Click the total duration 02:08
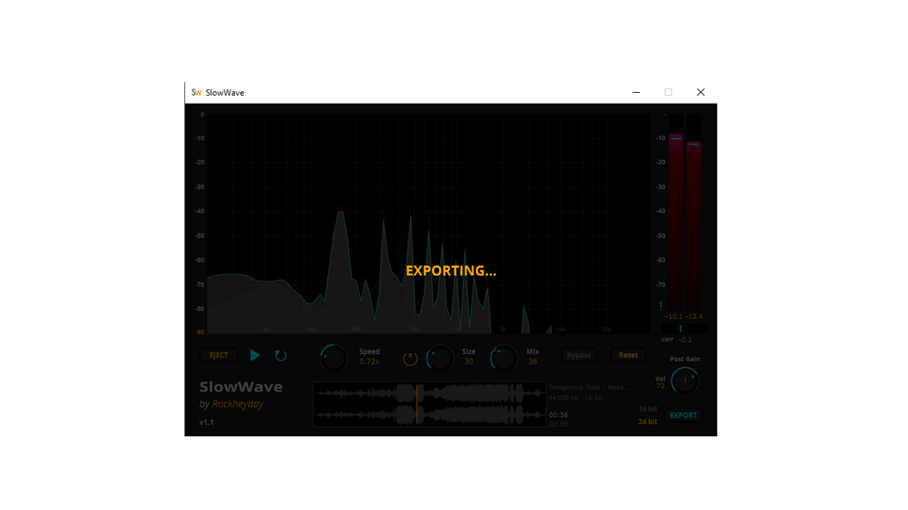The height and width of the screenshot is (510, 908). coord(558,424)
